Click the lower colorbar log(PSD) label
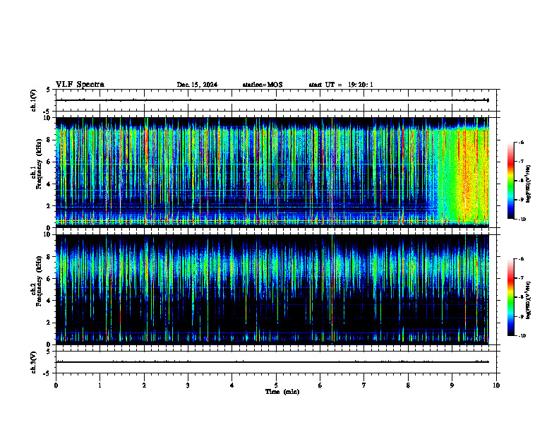Screen dimensions: 559x432 point(528,300)
